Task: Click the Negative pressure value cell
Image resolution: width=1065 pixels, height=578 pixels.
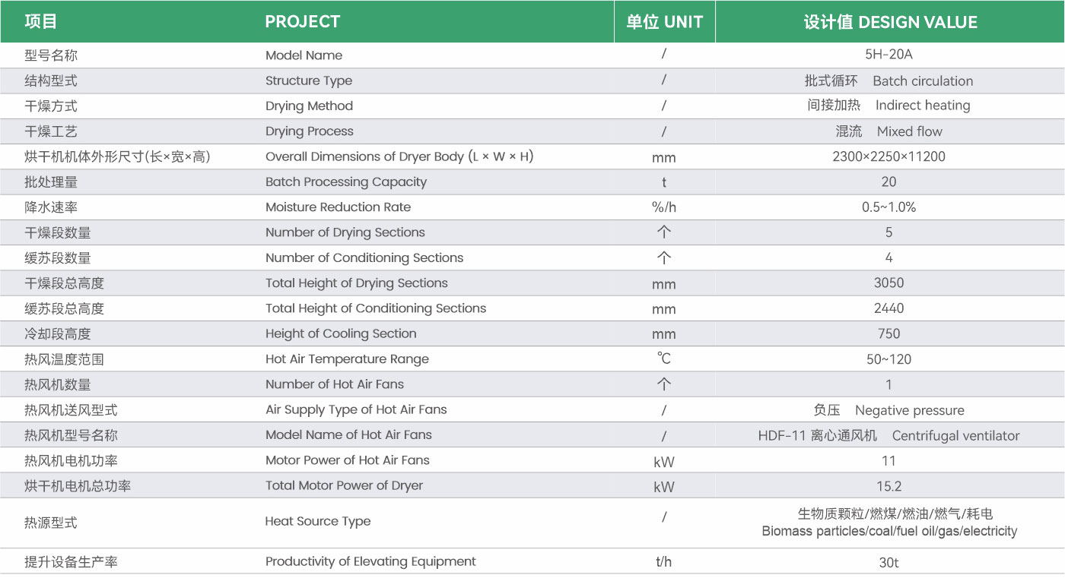Action: (x=889, y=410)
